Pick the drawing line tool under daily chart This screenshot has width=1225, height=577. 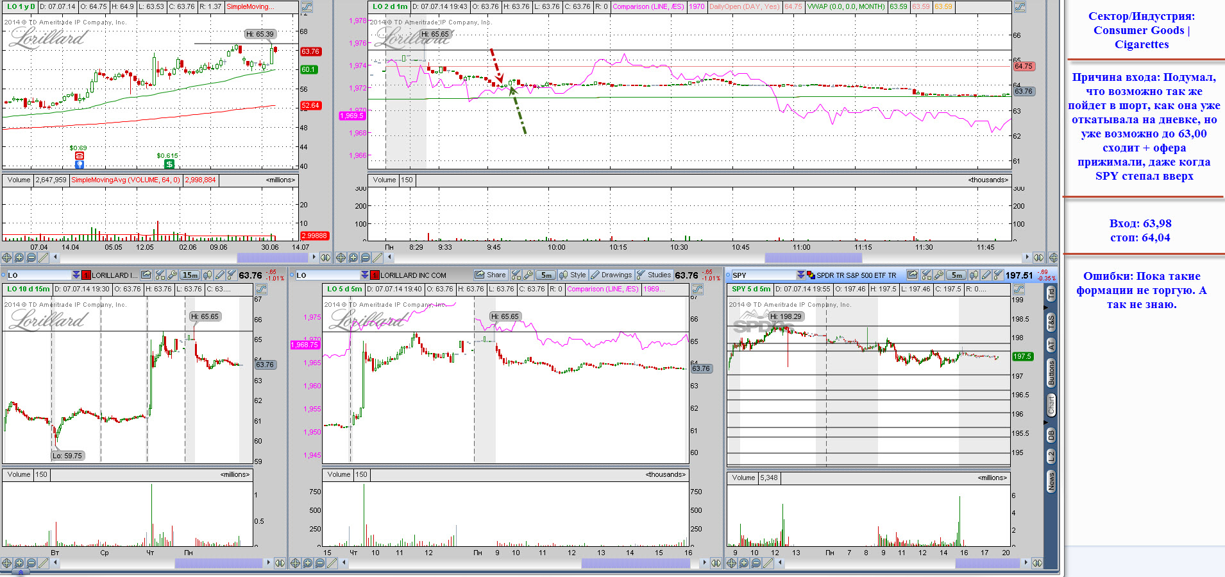click(x=43, y=257)
